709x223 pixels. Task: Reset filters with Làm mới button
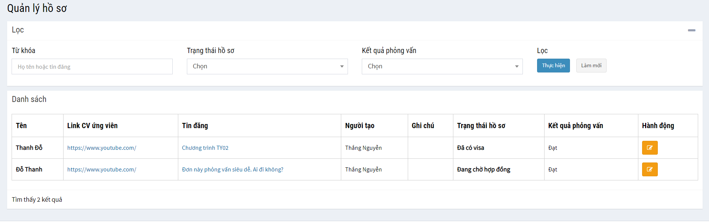[x=591, y=66]
